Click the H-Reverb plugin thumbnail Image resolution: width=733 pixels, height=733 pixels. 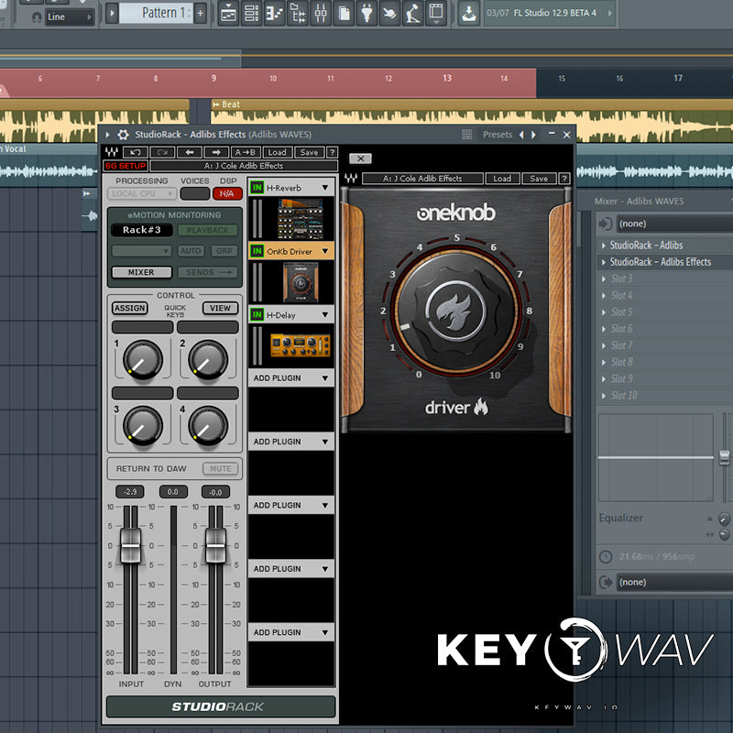coord(301,219)
